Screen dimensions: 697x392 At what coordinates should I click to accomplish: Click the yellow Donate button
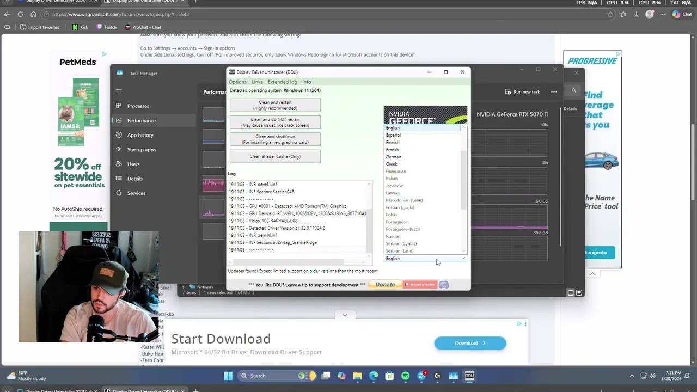(x=385, y=285)
